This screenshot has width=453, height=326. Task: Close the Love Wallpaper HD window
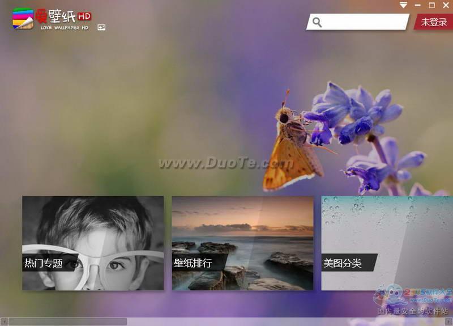445,5
